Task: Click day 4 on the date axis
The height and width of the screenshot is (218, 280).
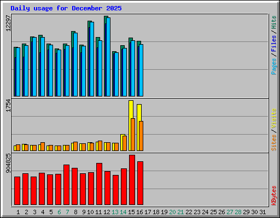Action: click(43, 212)
